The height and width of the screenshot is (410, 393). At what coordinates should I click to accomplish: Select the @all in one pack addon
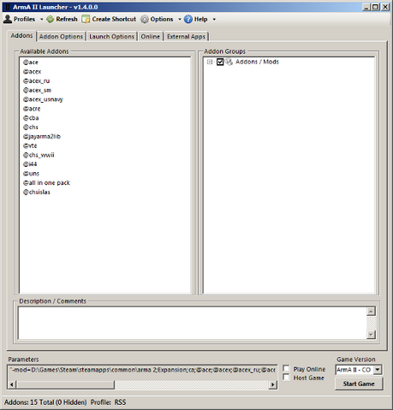(x=46, y=182)
